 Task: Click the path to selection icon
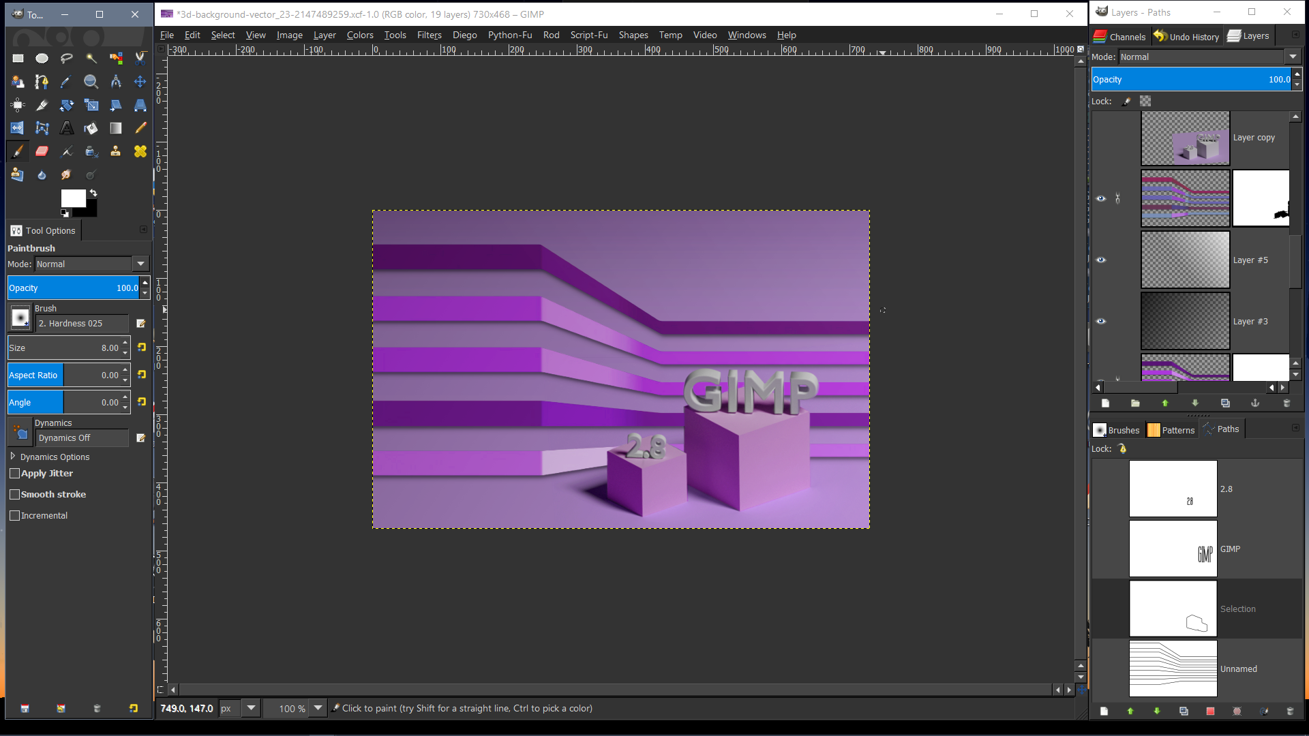(x=1210, y=711)
